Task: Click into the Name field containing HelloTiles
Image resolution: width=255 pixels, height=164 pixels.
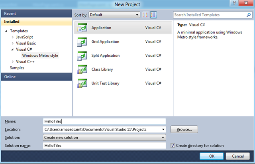Action: click(104, 121)
